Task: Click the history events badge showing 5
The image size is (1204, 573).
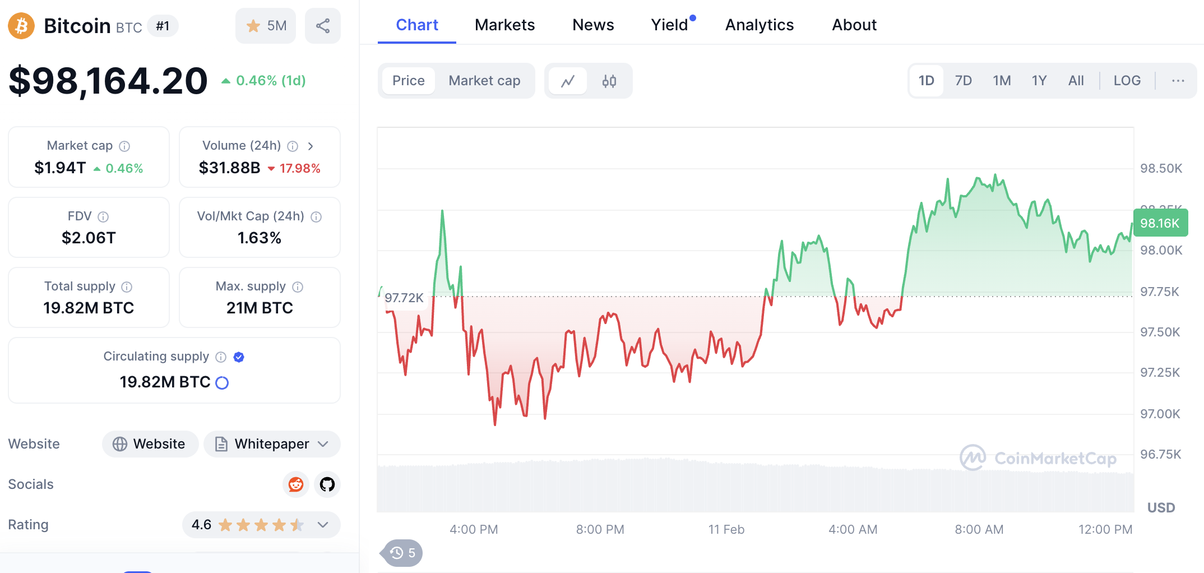Action: [402, 553]
